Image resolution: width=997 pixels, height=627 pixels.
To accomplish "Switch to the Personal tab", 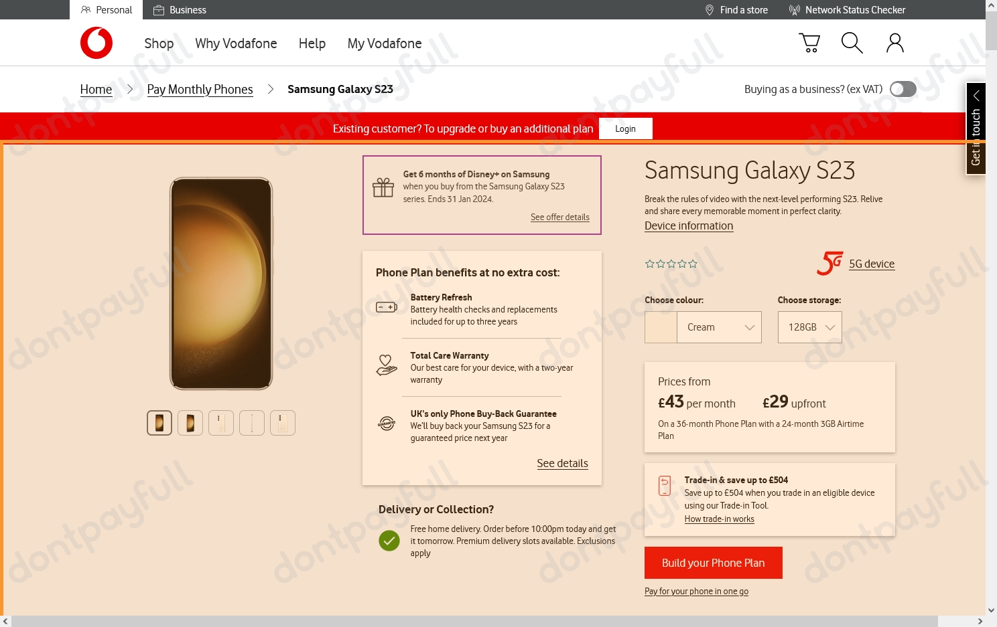I will [106, 10].
